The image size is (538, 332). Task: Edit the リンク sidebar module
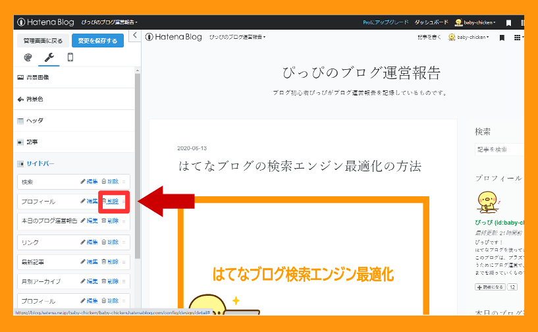(x=89, y=242)
